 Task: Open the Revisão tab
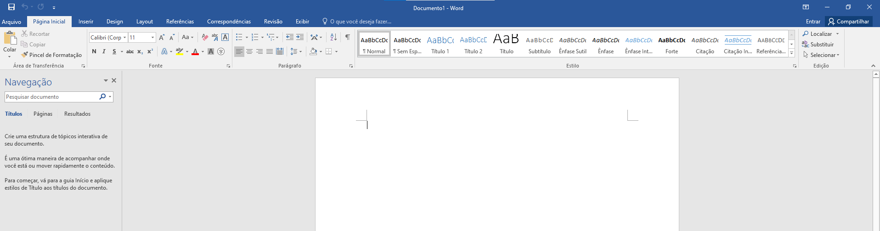273,22
